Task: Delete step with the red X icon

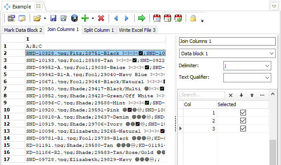Action: pos(101,18)
